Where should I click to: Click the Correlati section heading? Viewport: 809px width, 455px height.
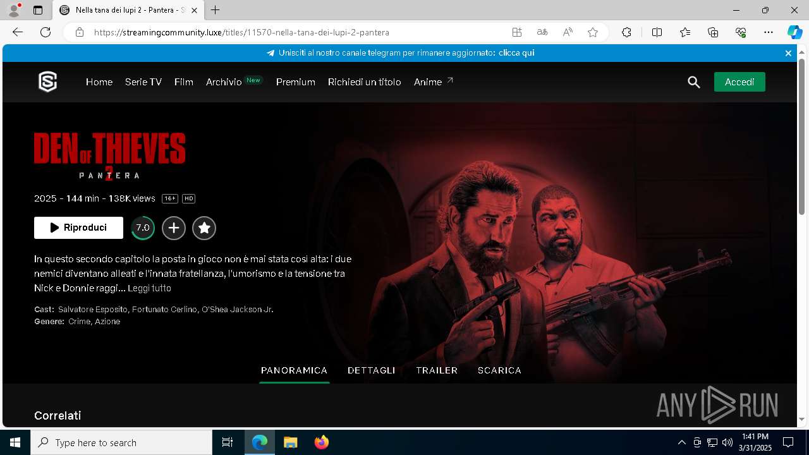pos(58,415)
